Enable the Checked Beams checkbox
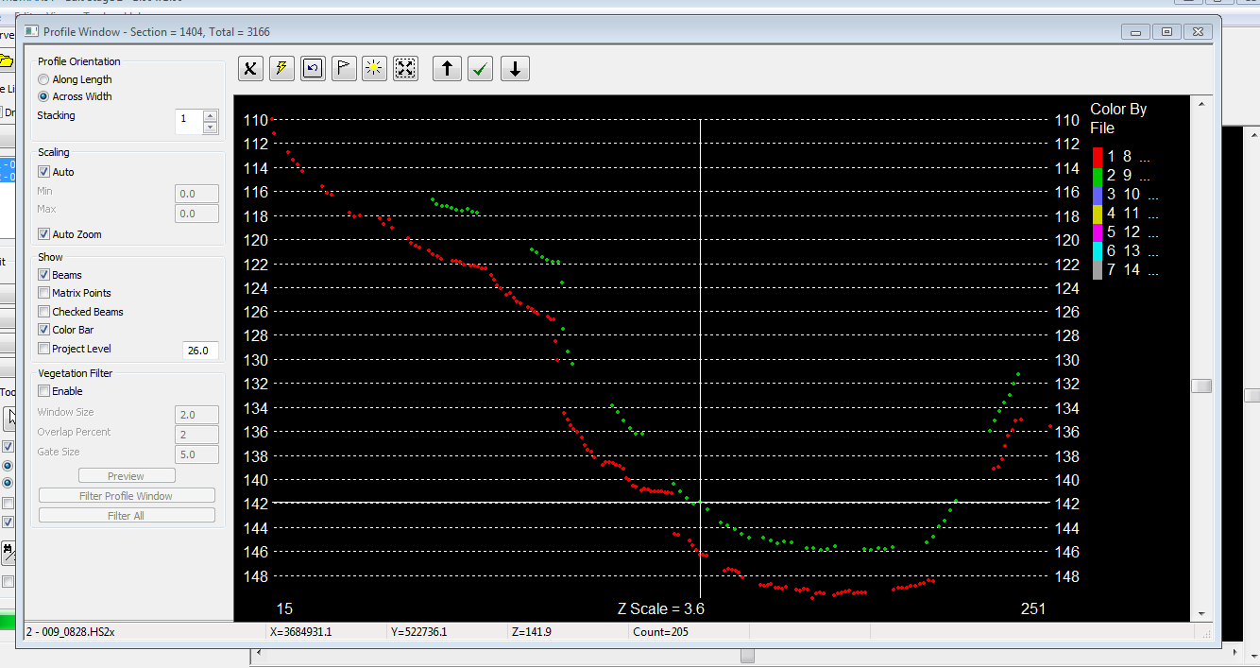 (43, 312)
